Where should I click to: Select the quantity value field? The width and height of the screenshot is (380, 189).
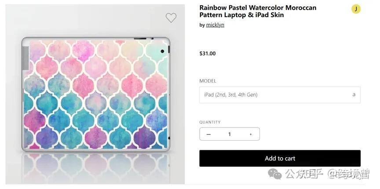pyautogui.click(x=229, y=134)
